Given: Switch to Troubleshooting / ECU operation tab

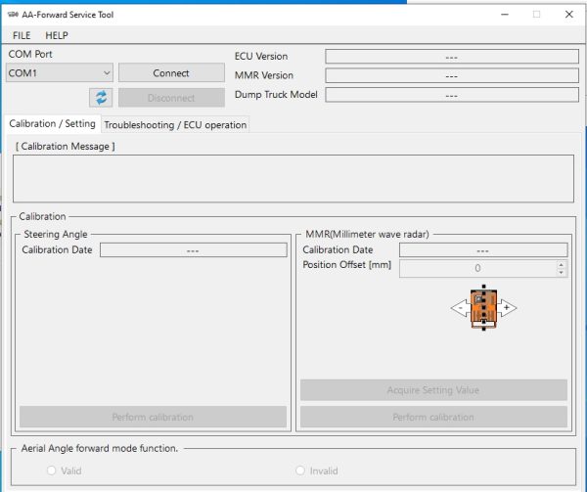Looking at the screenshot, I should tap(175, 125).
